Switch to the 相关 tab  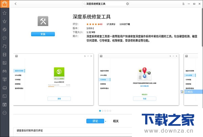(x=116, y=121)
